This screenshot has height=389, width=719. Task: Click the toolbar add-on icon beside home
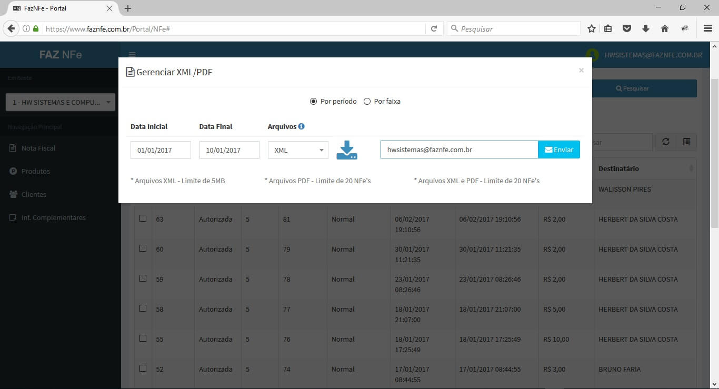[685, 29]
